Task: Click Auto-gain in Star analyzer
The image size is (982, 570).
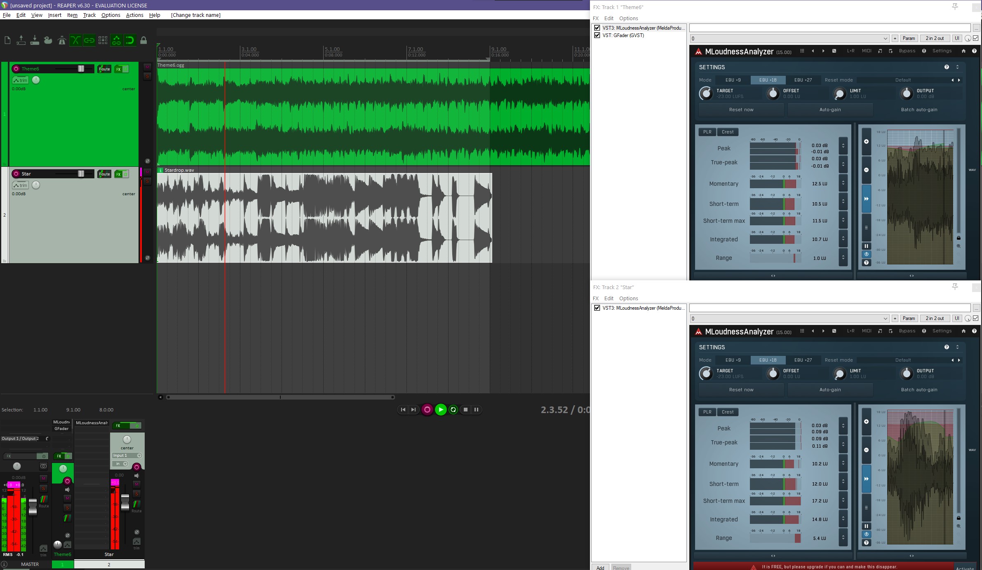Action: (x=830, y=390)
